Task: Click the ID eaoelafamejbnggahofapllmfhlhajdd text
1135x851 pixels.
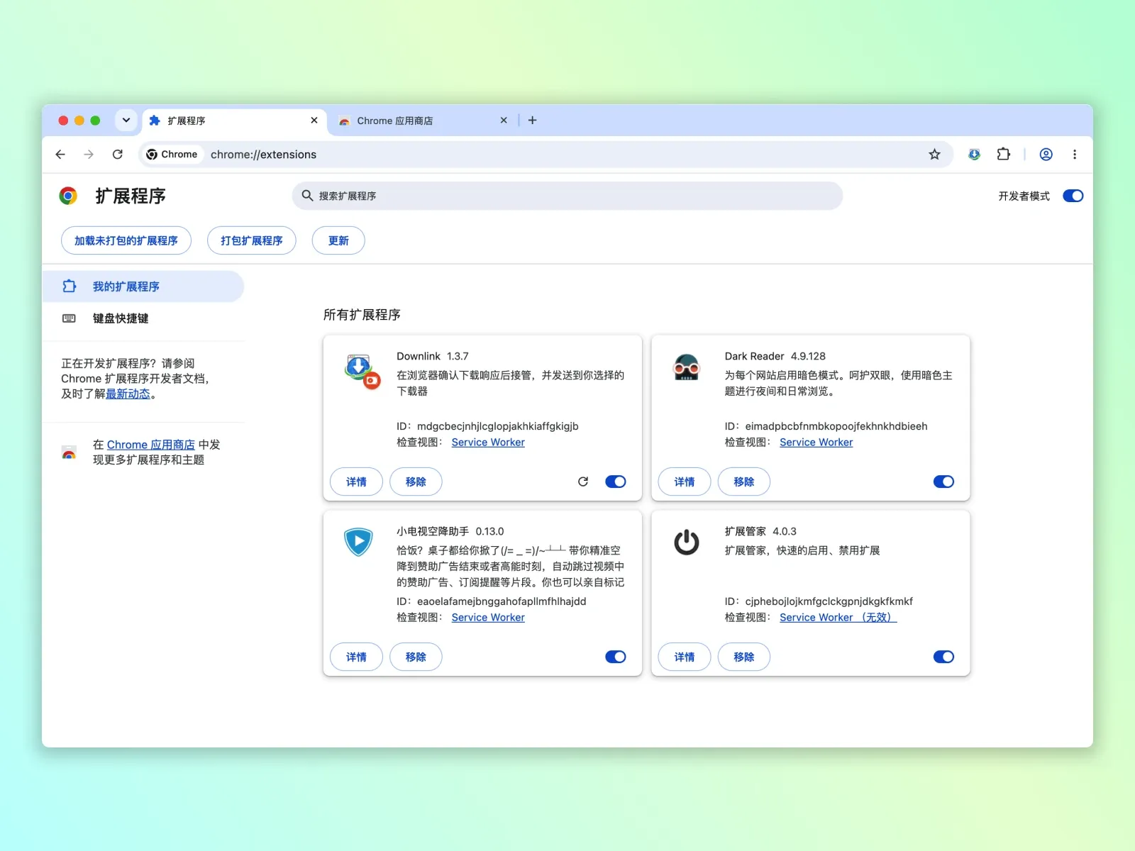Action: pyautogui.click(x=502, y=601)
